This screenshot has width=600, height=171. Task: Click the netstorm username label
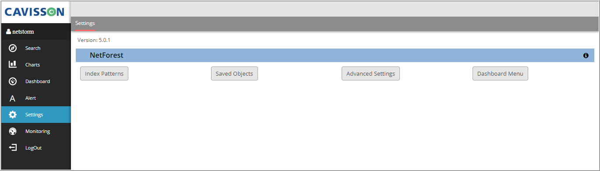coord(23,31)
